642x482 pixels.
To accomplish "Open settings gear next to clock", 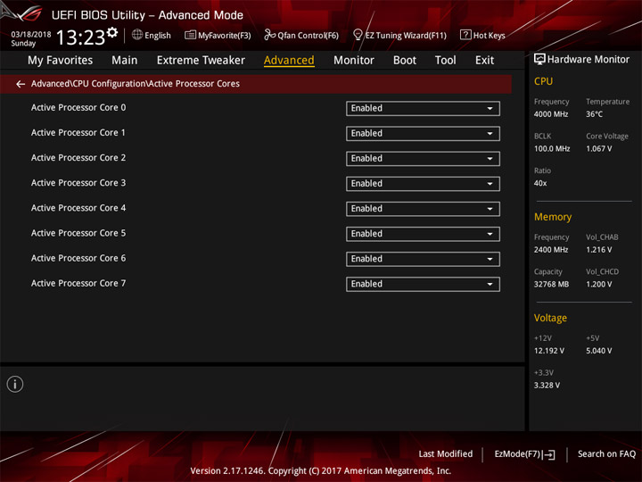I will [112, 32].
